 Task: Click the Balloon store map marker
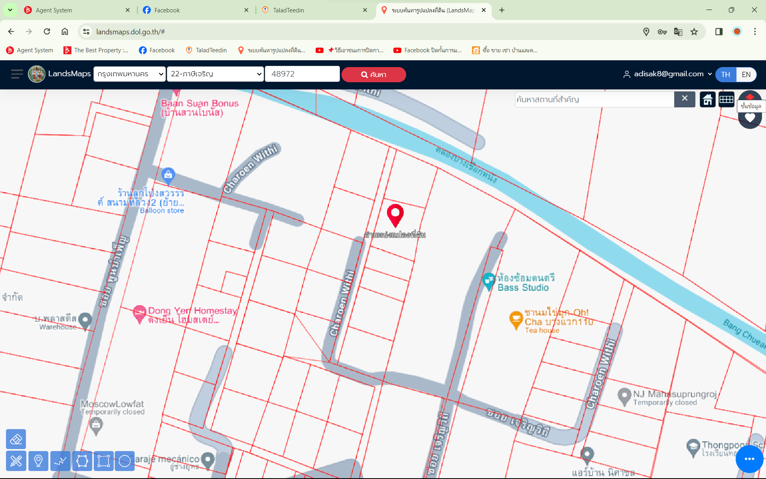pyautogui.click(x=168, y=176)
